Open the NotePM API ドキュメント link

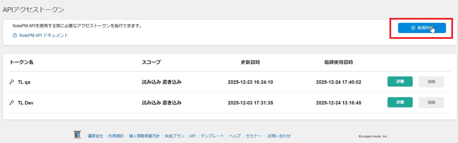click(44, 35)
